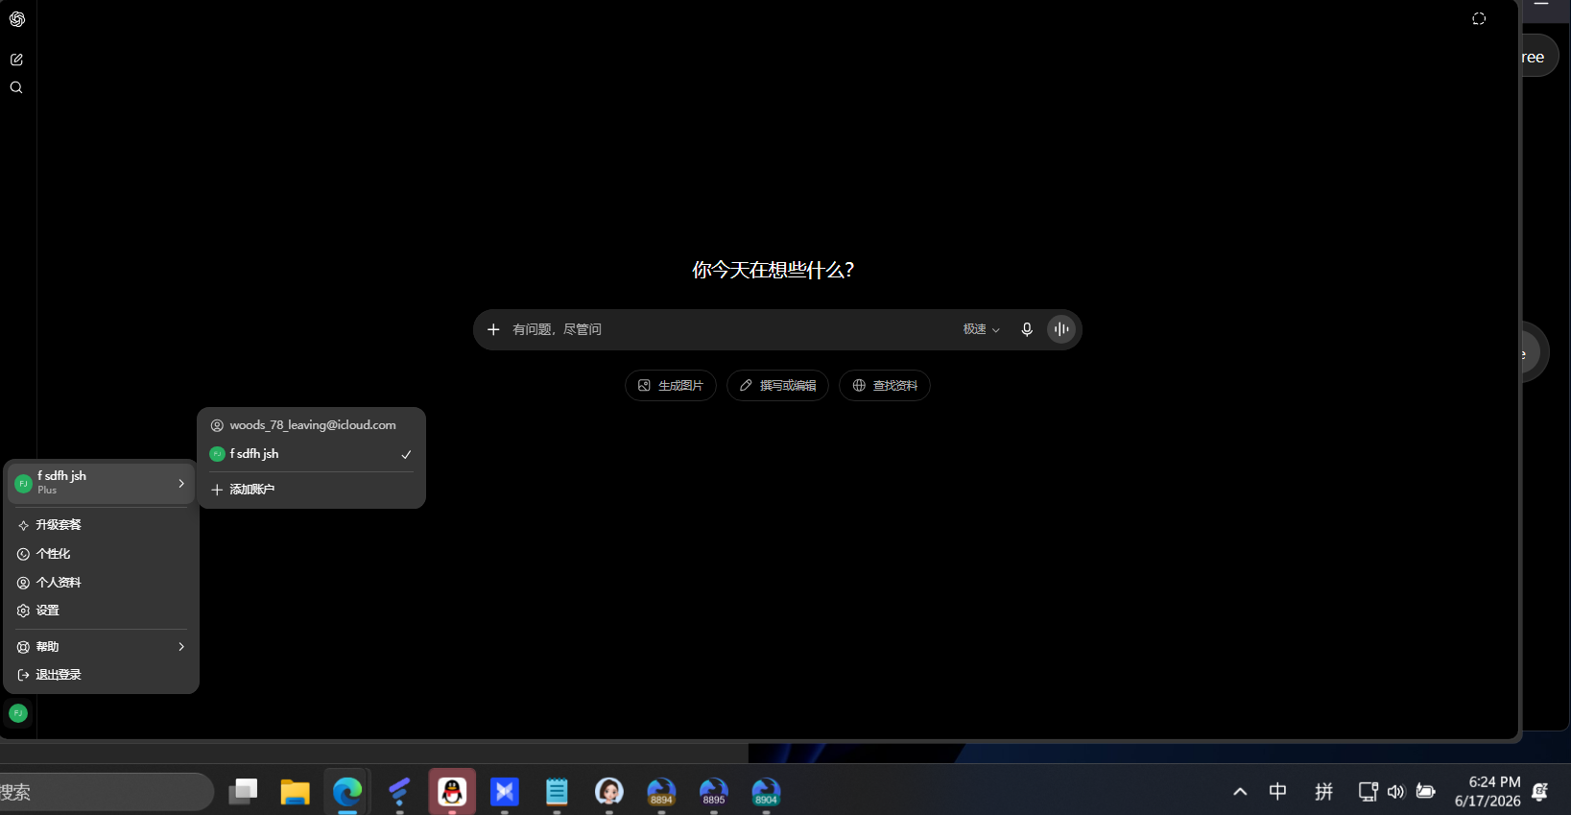Click the purple feather app on taskbar
The height and width of the screenshot is (815, 1571).
coord(399,792)
